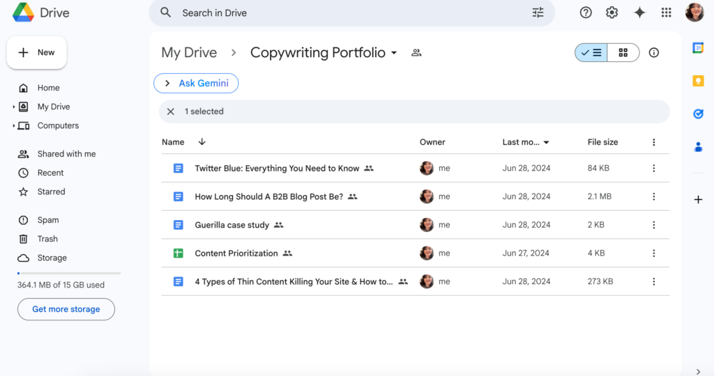Open Google Tasks side panel icon
The image size is (714, 376).
698,113
